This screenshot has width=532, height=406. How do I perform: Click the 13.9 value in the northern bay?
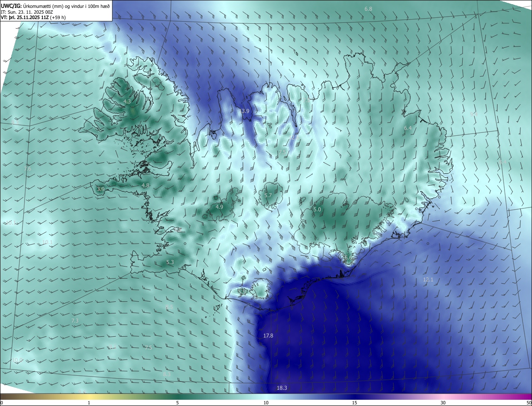coord(244,111)
